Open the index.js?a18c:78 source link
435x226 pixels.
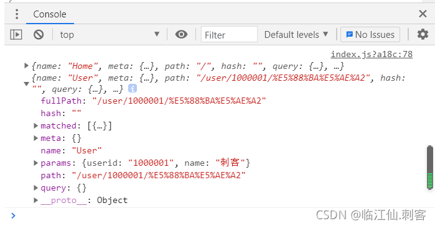[x=372, y=54]
